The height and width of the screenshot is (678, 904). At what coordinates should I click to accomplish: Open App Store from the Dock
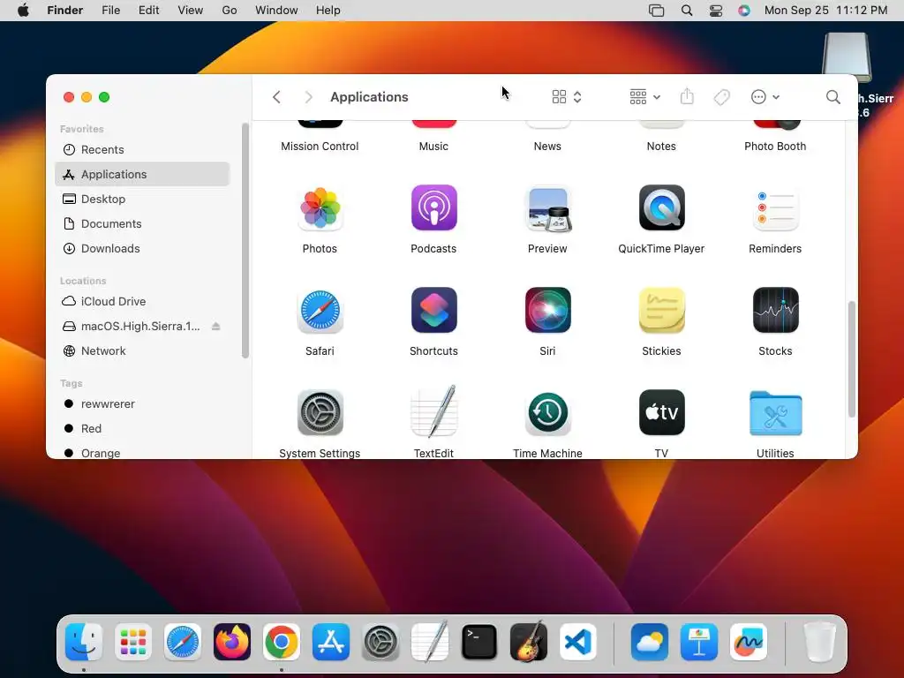click(x=331, y=642)
